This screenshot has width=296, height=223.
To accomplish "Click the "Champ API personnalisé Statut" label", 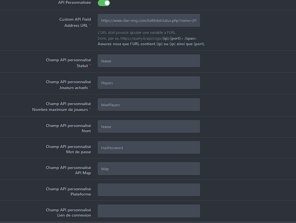I will [x=68, y=63].
